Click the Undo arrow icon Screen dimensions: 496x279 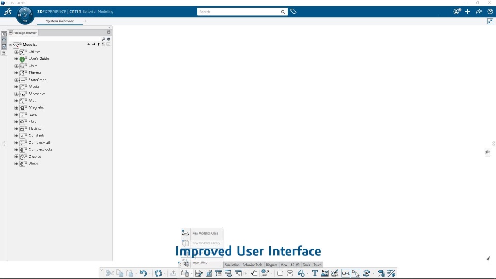click(143, 273)
